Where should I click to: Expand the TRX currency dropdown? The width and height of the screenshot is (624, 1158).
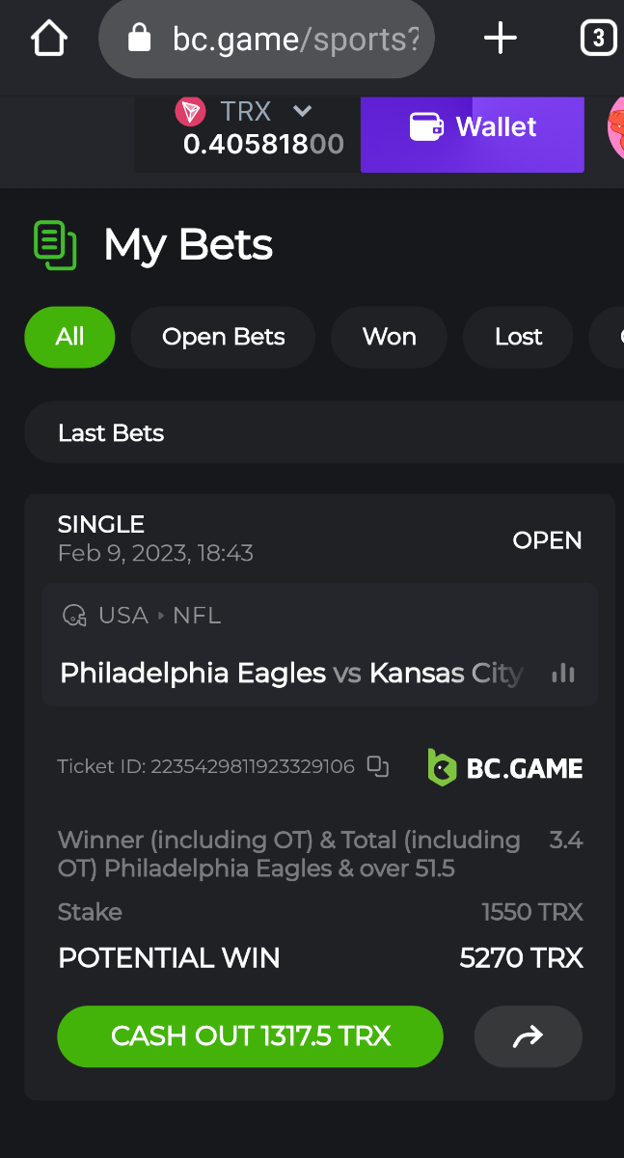click(x=303, y=112)
